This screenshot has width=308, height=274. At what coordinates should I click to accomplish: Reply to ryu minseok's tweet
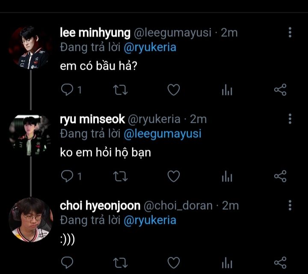[67, 176]
